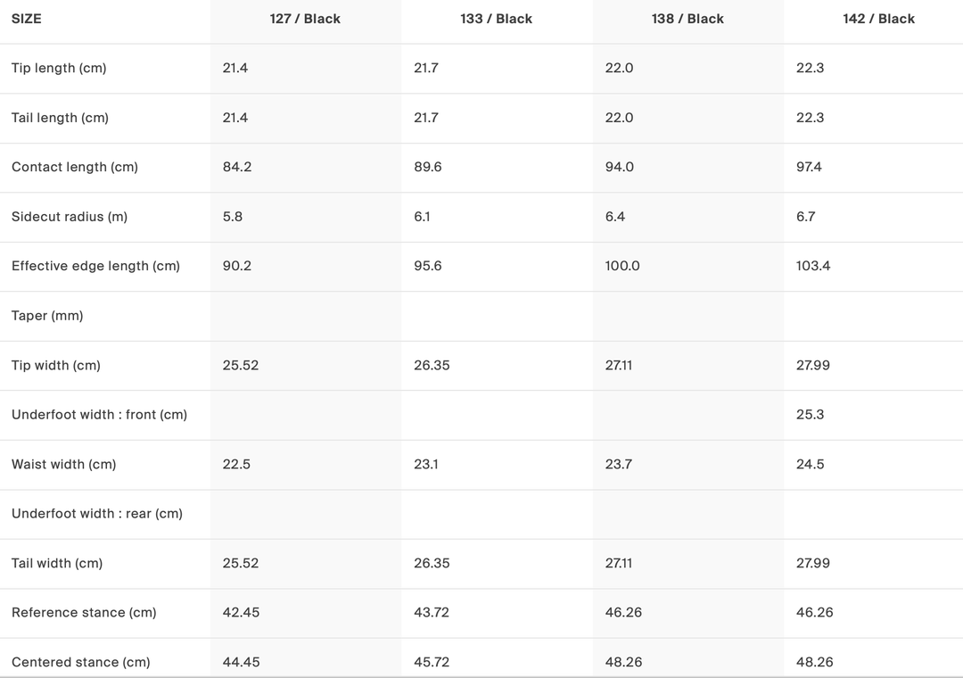This screenshot has width=963, height=678.
Task: Select the Waist width (cm) row label
Action: [64, 464]
